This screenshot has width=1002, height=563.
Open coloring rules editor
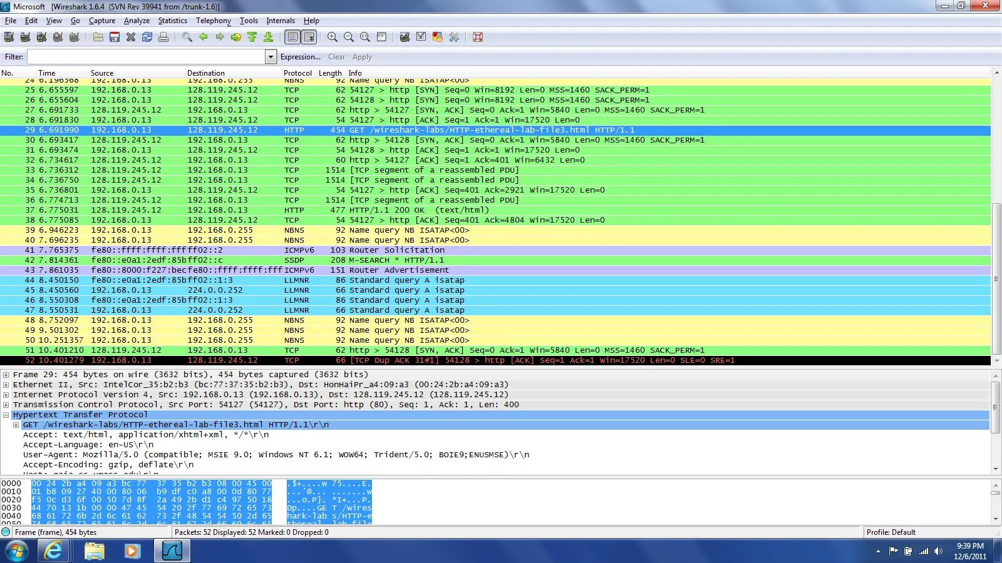pos(438,37)
